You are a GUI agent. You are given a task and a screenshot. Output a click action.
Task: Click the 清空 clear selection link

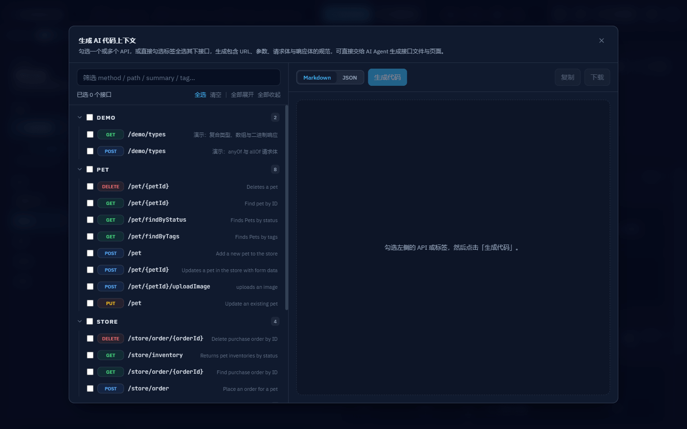tap(216, 95)
